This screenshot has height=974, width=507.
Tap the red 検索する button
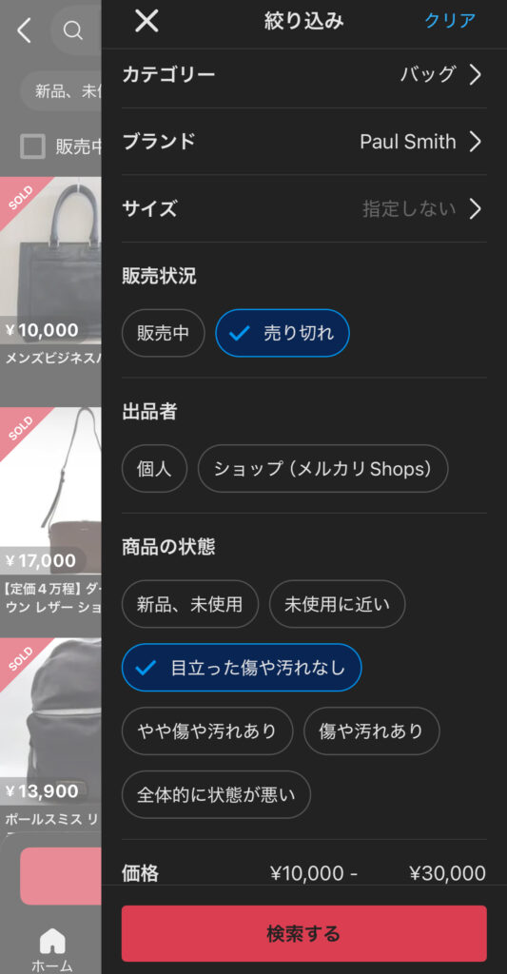304,934
